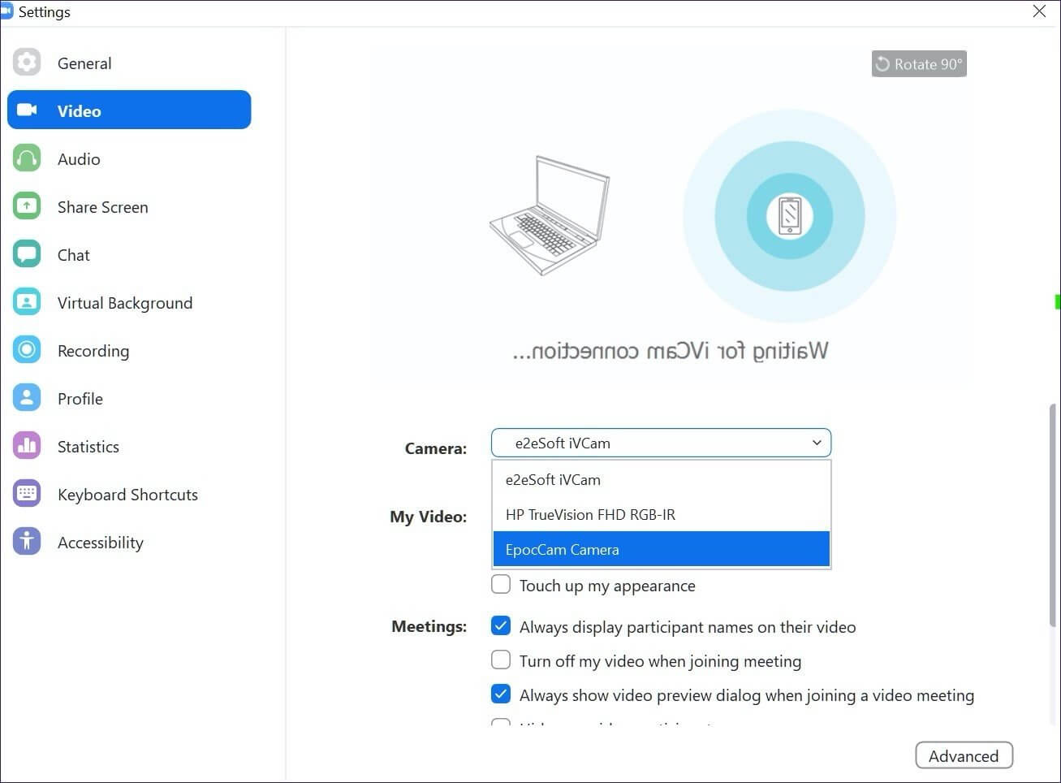1061x783 pixels.
Task: Open Statistics settings label
Action: (x=88, y=447)
